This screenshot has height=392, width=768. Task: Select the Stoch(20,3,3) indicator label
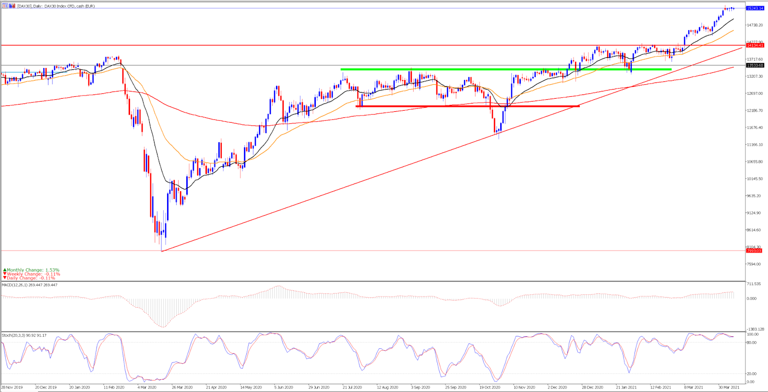coord(24,335)
